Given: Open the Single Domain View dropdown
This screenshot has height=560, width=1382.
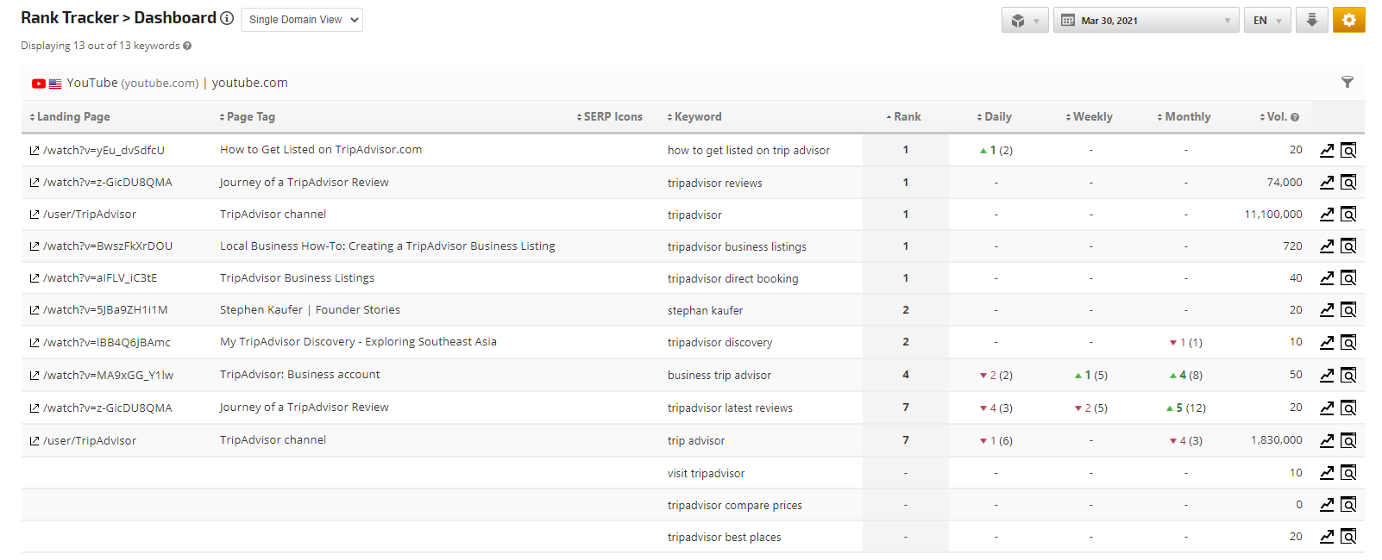Looking at the screenshot, I should (302, 20).
